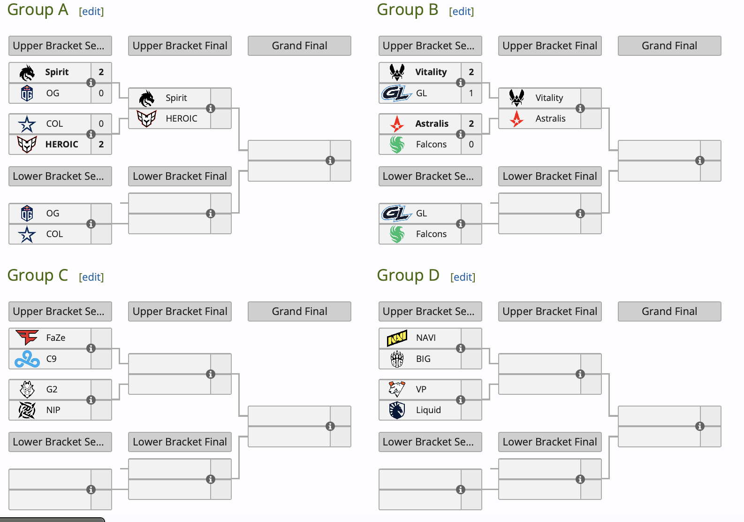Click the Team Liquid logo
This screenshot has height=522, width=744.
click(397, 410)
